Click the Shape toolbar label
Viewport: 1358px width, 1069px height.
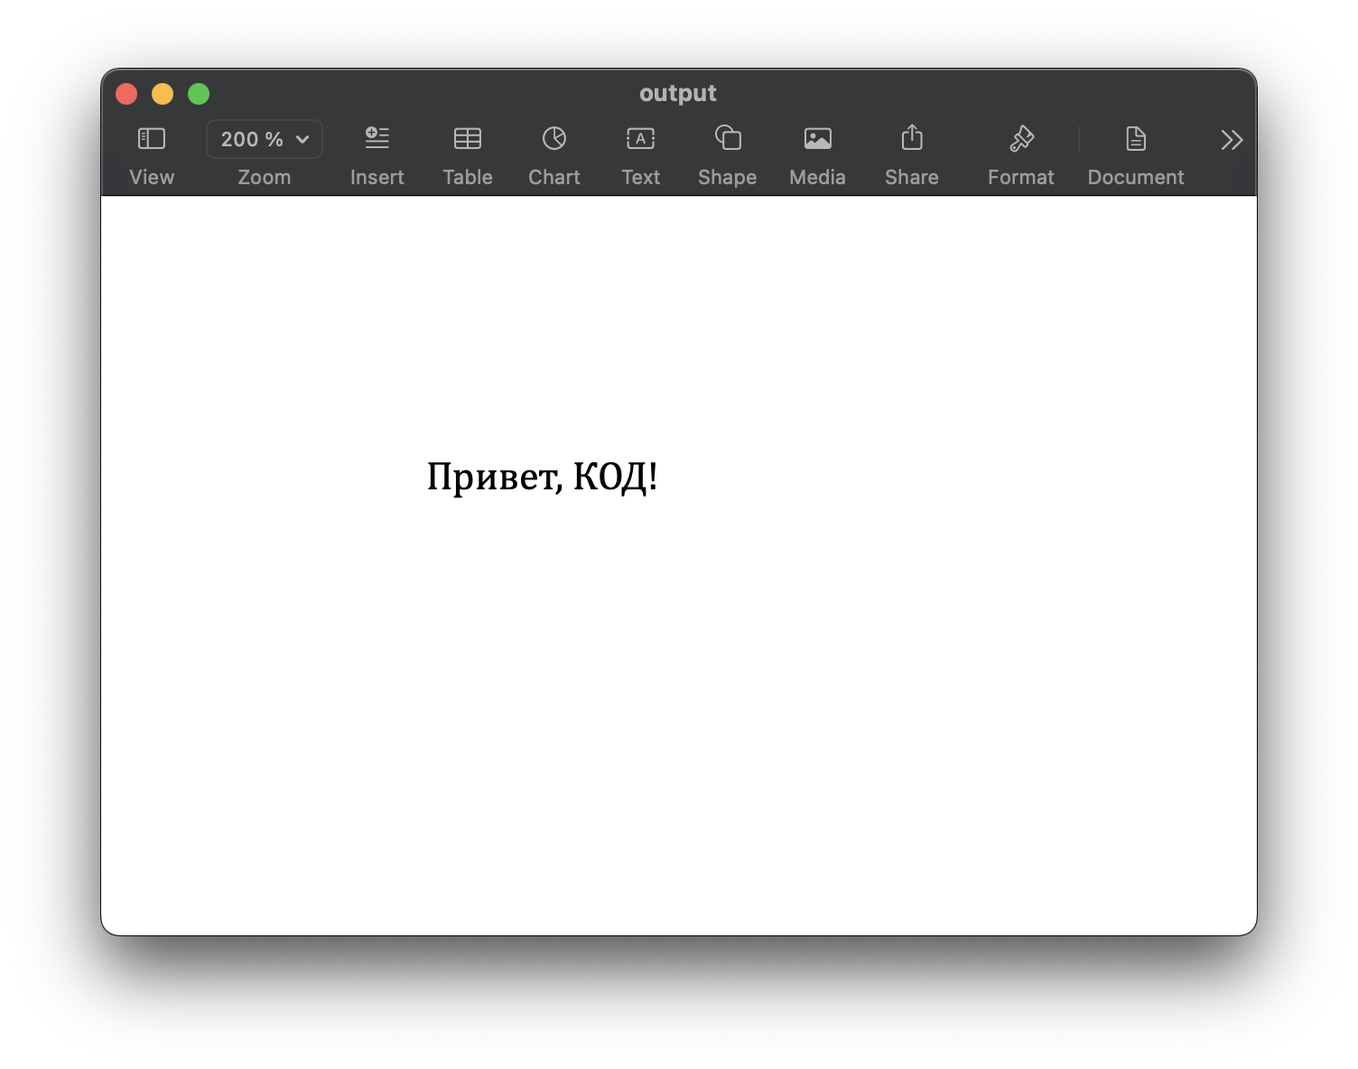(727, 177)
